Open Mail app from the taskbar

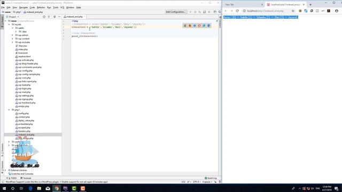tap(48, 188)
